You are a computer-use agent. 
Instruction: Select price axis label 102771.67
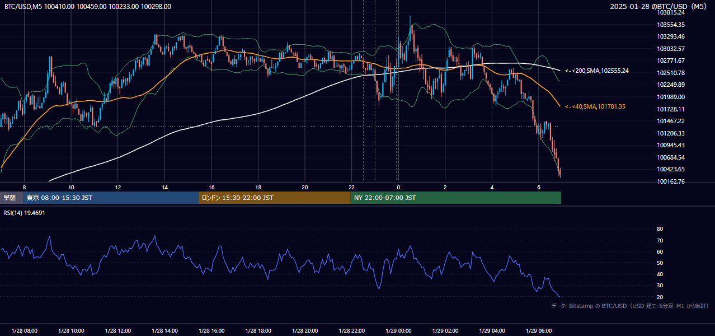pyautogui.click(x=671, y=60)
